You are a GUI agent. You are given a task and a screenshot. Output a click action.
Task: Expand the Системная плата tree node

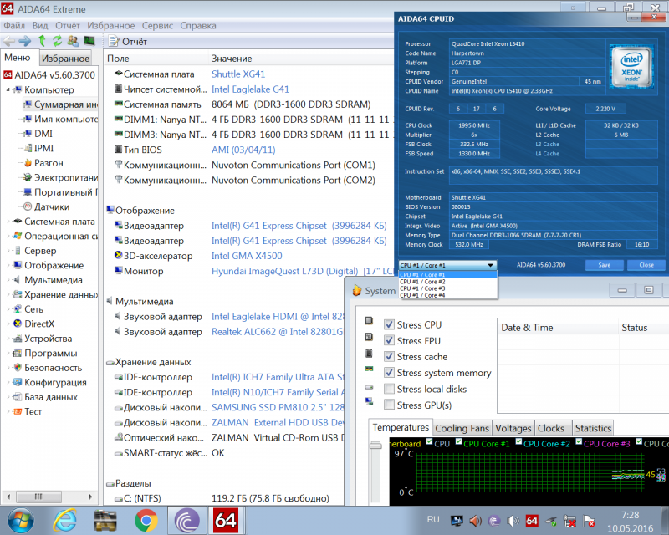(8, 222)
